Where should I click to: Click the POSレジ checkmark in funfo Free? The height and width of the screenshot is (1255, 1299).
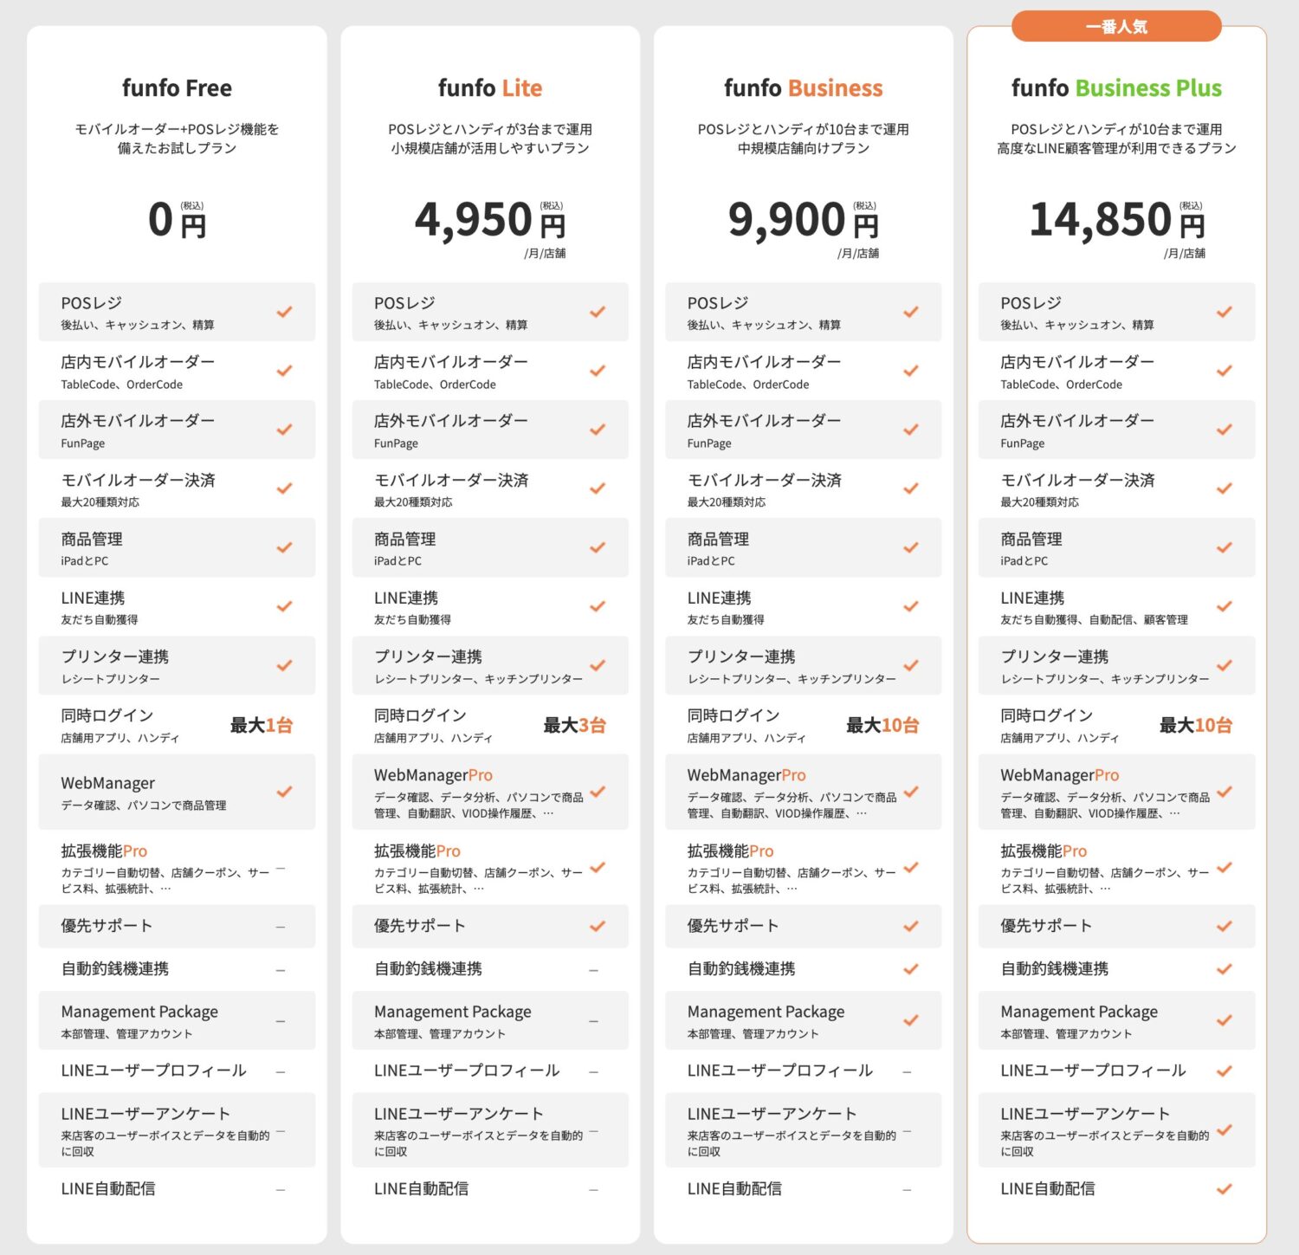[284, 312]
